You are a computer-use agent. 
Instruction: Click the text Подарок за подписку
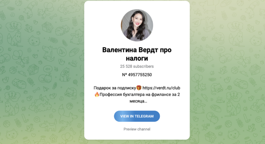click(x=115, y=88)
